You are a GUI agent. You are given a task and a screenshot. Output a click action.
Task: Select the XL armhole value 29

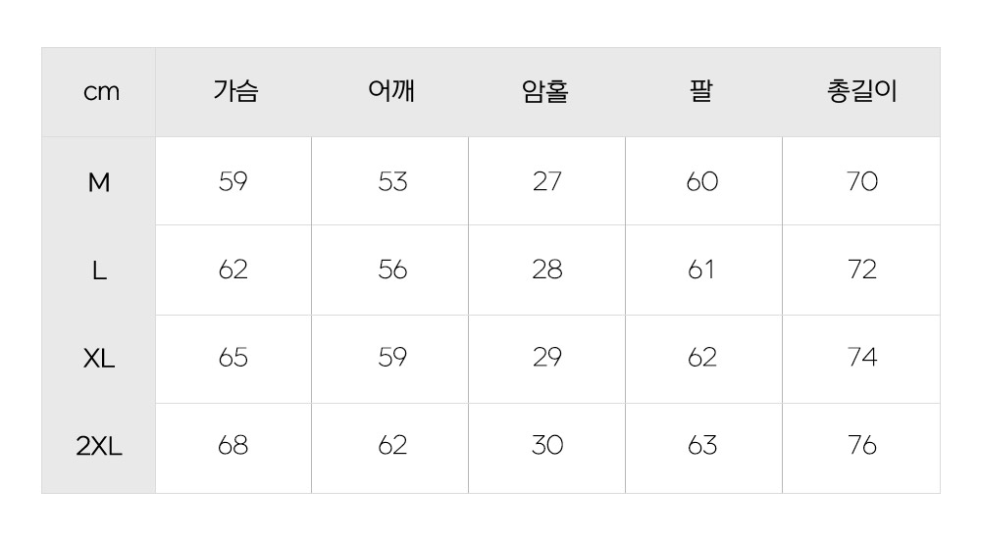pos(547,358)
